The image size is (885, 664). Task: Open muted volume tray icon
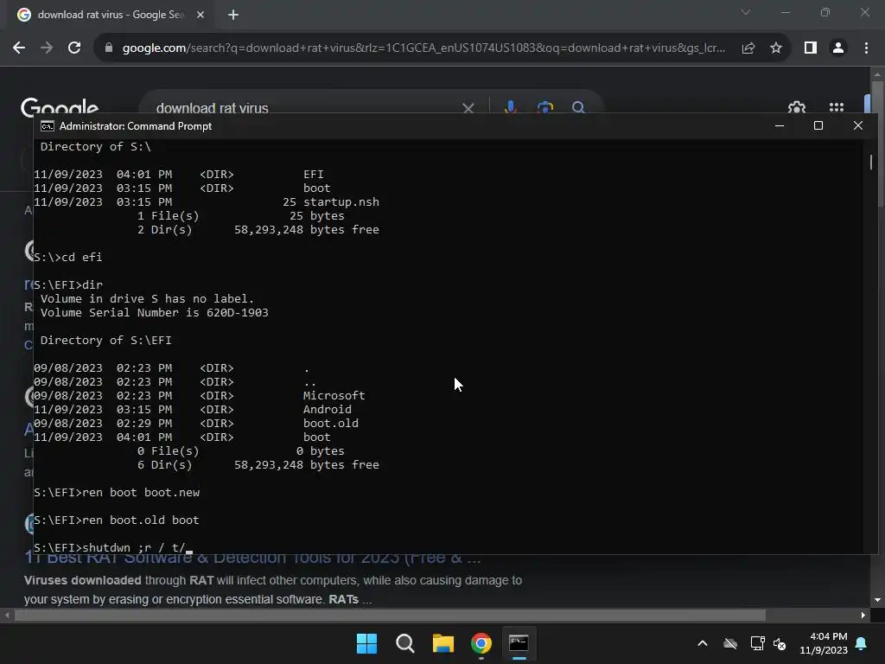pyautogui.click(x=780, y=643)
